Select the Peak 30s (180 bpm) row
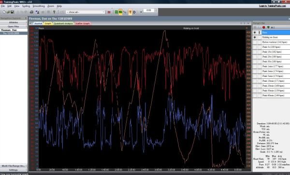Image resolution: width=290 pixels, height=175 pixels. click(276, 61)
